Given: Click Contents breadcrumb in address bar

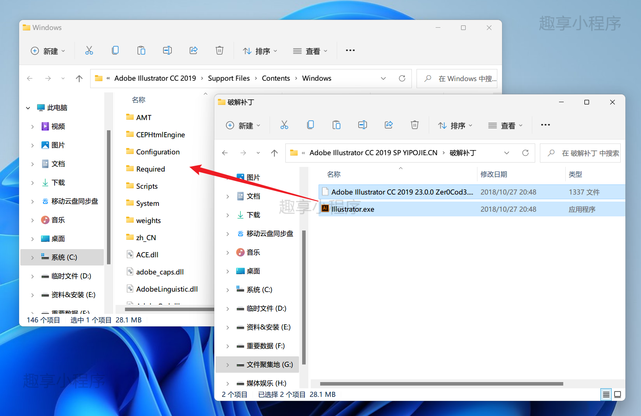Looking at the screenshot, I should 276,78.
